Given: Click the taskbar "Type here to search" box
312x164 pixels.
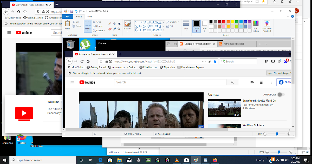Looking at the screenshot, I should pos(43,160).
